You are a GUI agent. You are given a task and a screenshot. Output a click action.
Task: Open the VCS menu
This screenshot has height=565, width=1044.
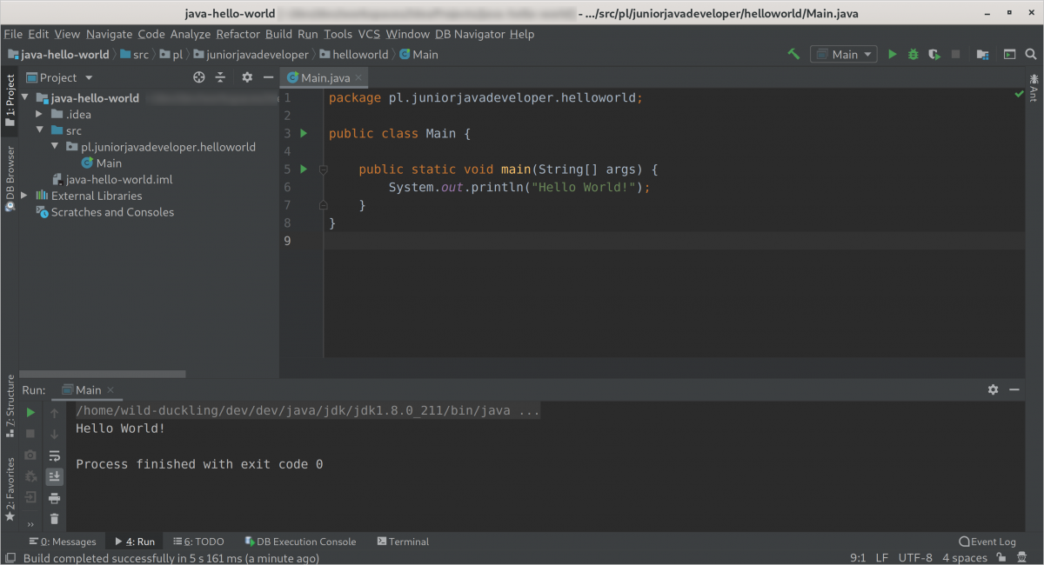tap(368, 34)
